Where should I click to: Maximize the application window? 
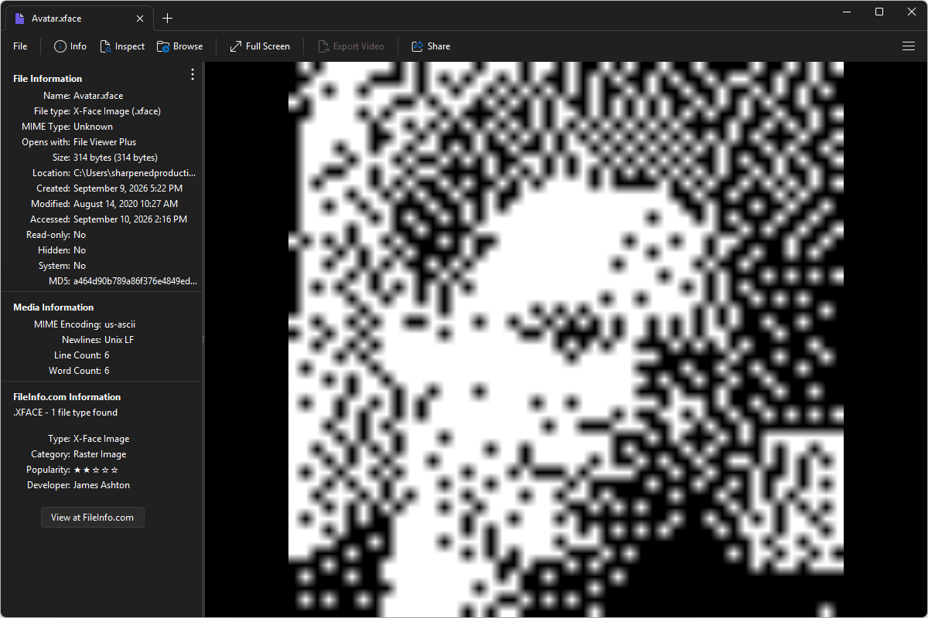click(879, 12)
